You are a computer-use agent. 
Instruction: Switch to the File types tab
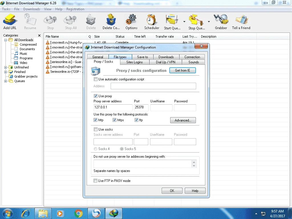coord(120,57)
